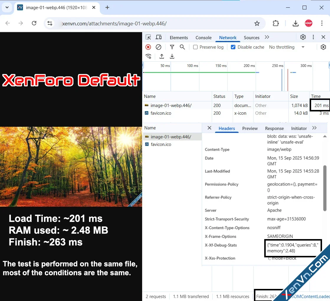This screenshot has height=301, width=330.
Task: Open the Preview detail tab
Action: pos(250,128)
